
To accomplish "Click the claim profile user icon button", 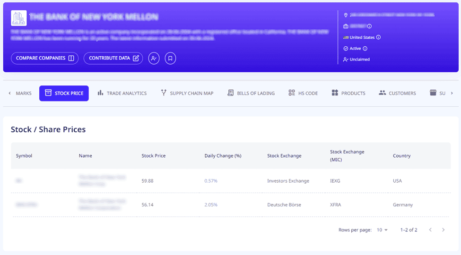I will (154, 58).
